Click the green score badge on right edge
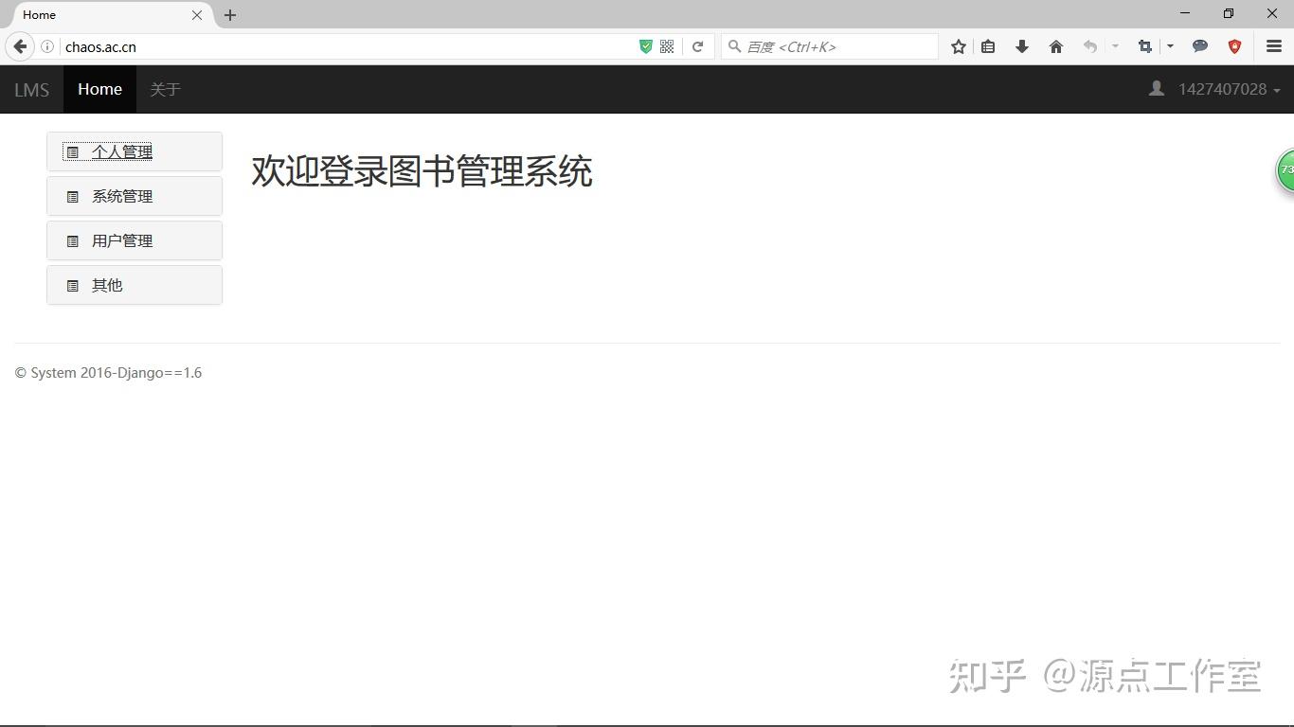1294x727 pixels. [1285, 170]
